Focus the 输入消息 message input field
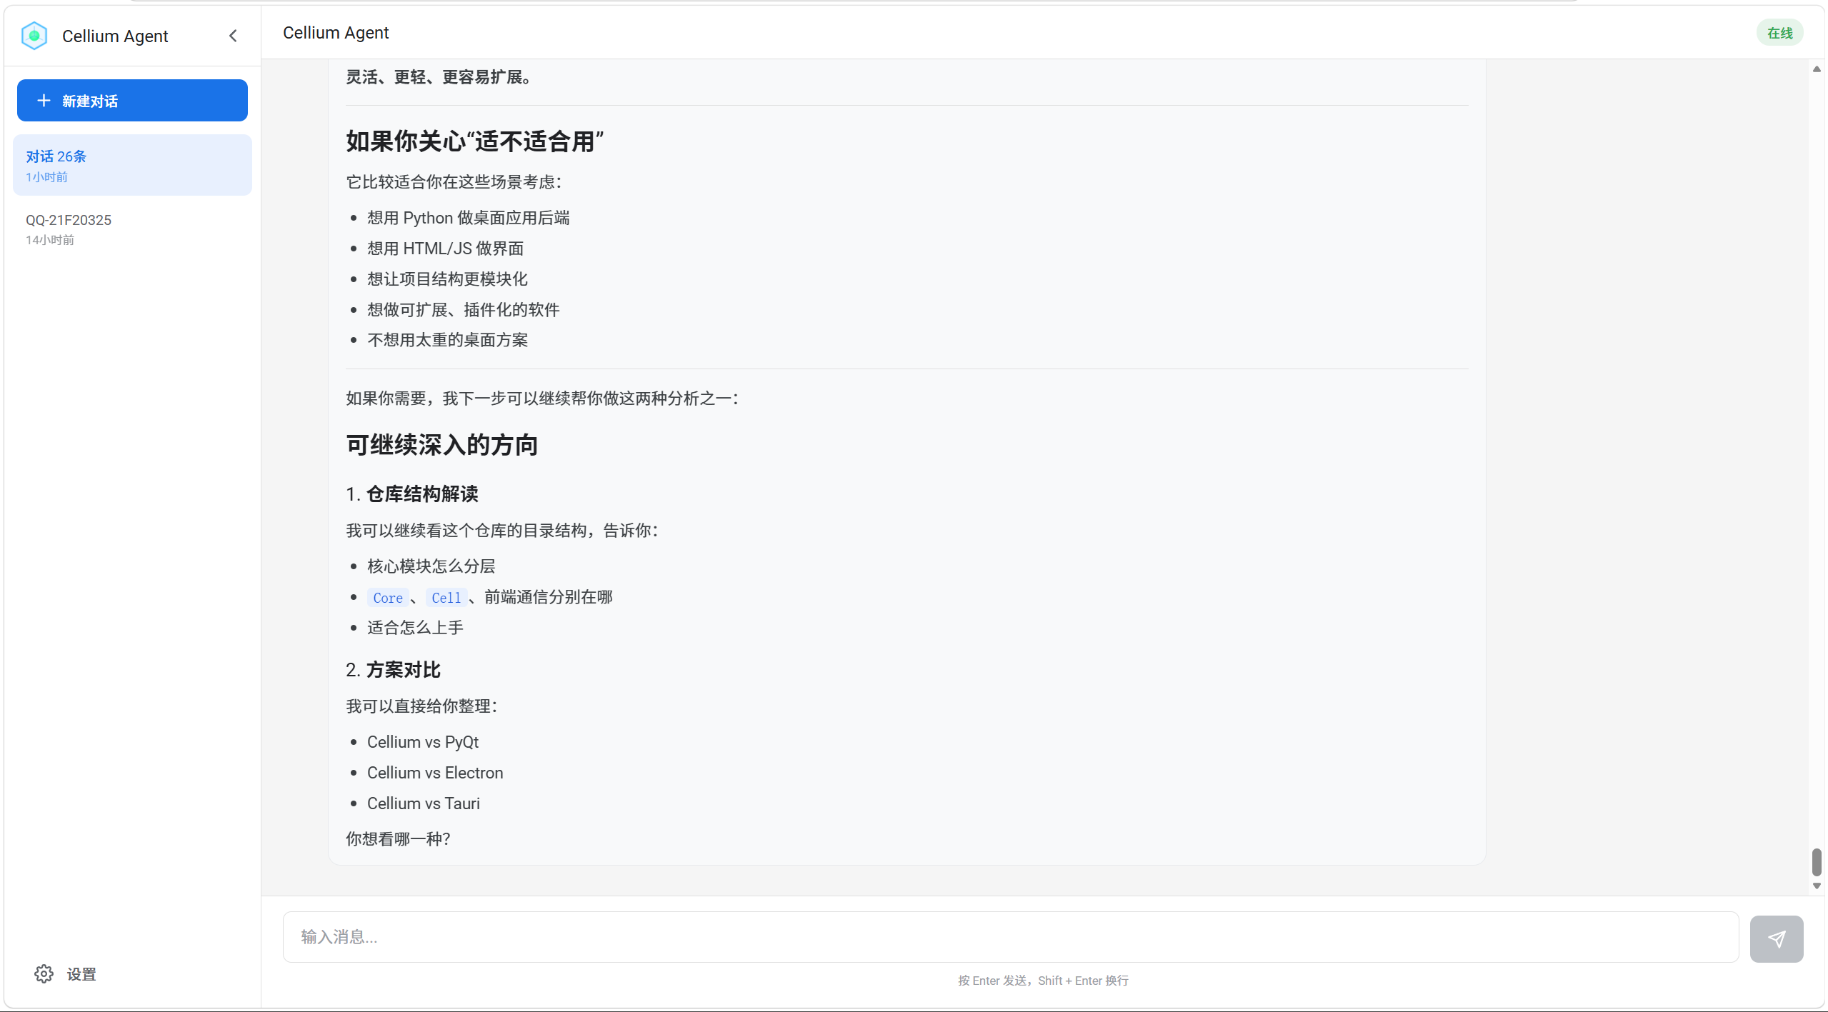The height and width of the screenshot is (1012, 1828). tap(1010, 937)
